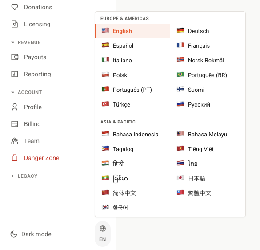Open Danger Zone settings
260x250 pixels.
click(x=41, y=158)
